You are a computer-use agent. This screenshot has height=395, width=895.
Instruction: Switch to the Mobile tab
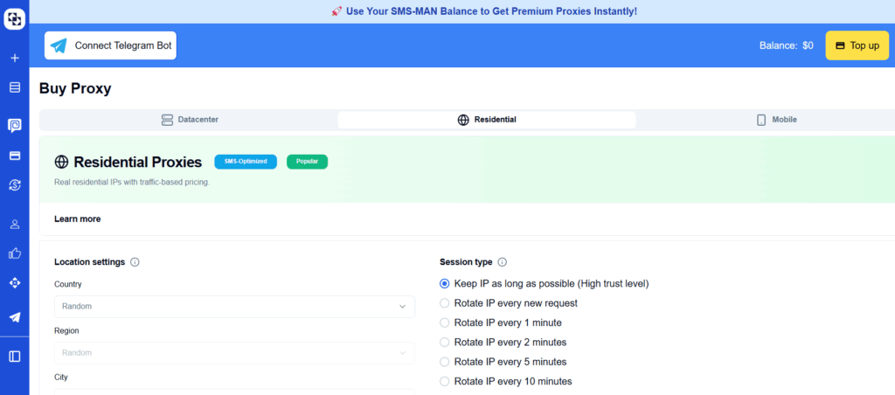click(x=776, y=120)
